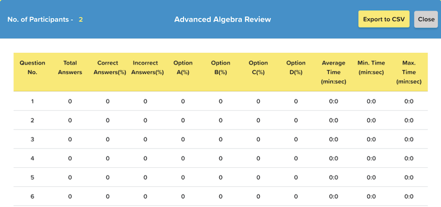This screenshot has height=207, width=441.
Task: Click the Option A(%) column header
Action: tap(183, 68)
